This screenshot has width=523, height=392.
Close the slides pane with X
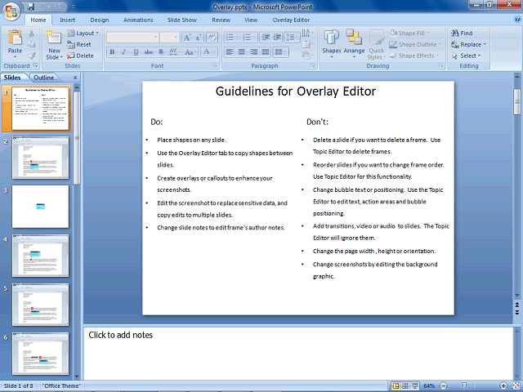[75, 78]
